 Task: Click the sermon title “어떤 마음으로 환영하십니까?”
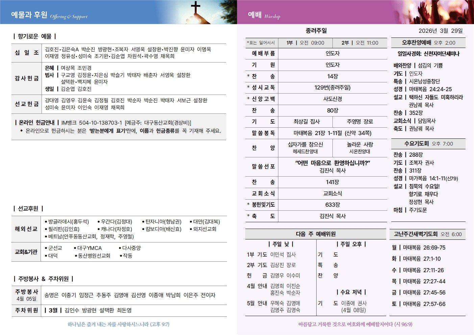click(332, 163)
